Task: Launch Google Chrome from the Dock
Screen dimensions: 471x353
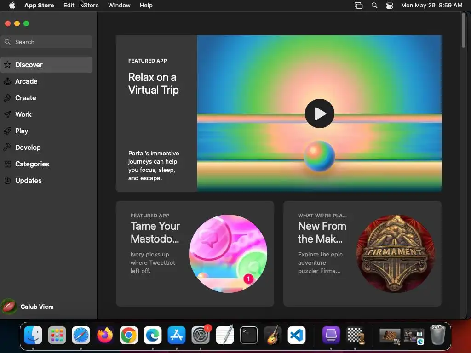Action: (129, 335)
